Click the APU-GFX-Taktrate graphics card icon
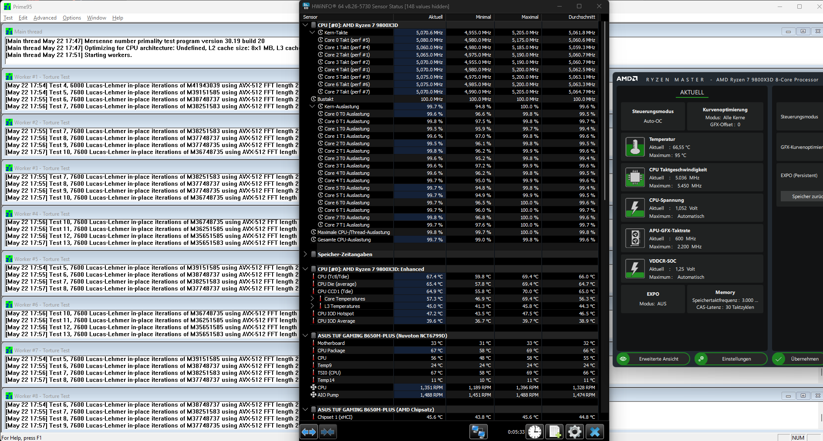 pos(635,238)
